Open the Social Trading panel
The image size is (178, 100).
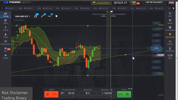pos(170,28)
